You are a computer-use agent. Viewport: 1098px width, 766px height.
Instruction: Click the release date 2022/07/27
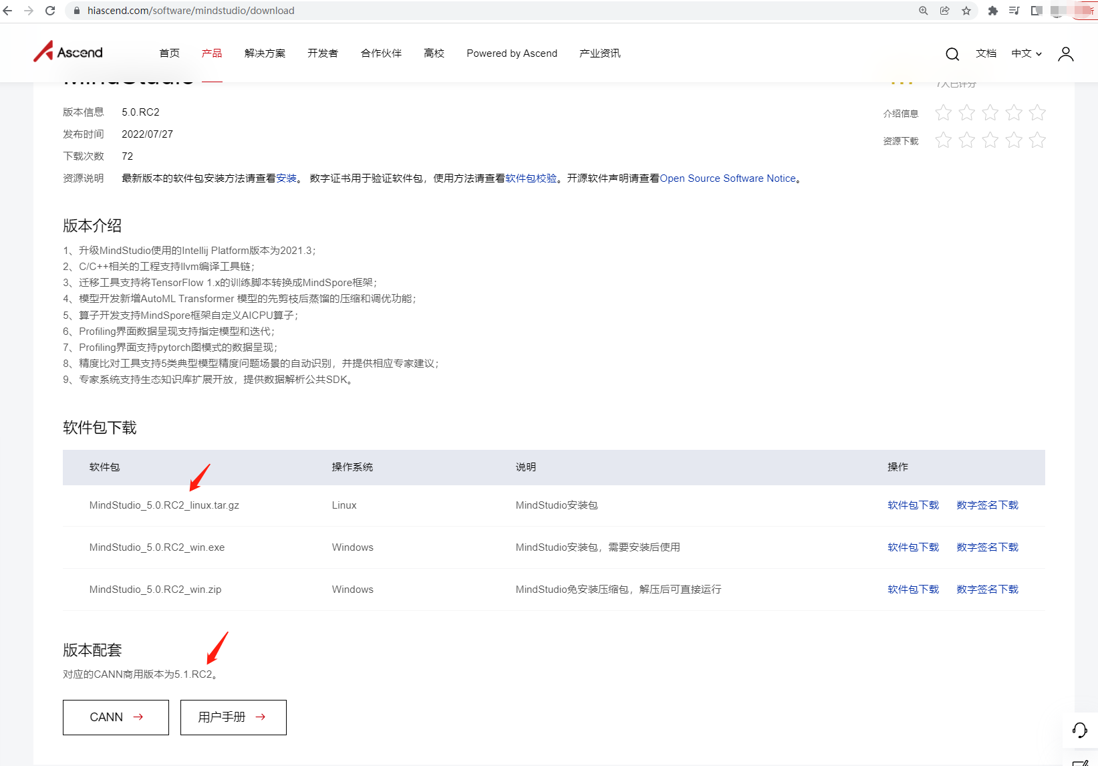point(147,134)
